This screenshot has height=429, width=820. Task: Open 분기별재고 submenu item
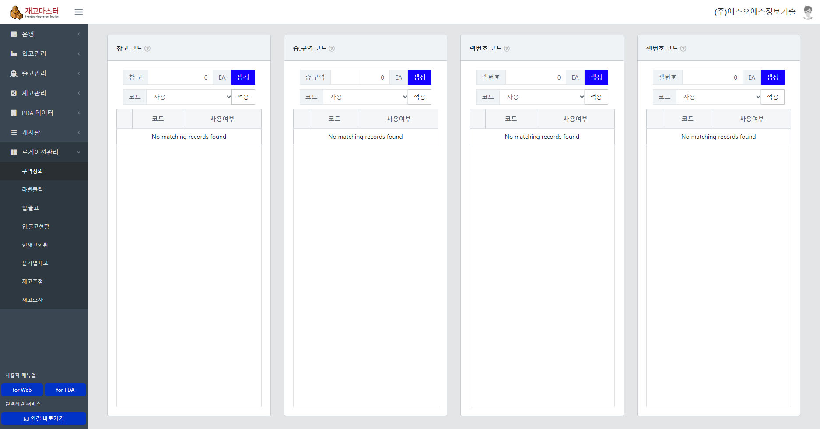point(44,263)
